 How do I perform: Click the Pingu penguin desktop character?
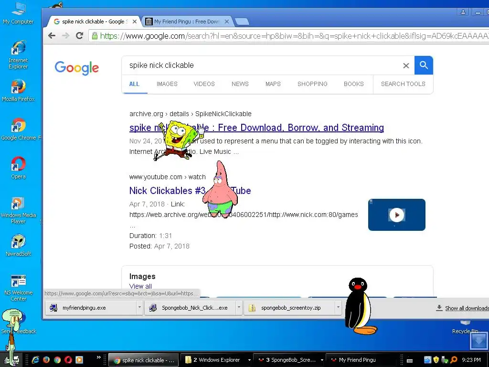pos(360,306)
